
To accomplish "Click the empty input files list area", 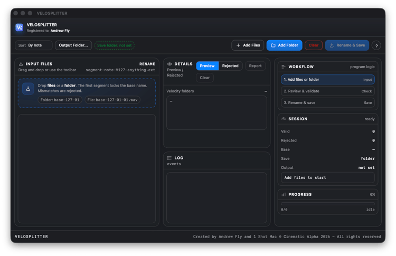I will [87, 168].
